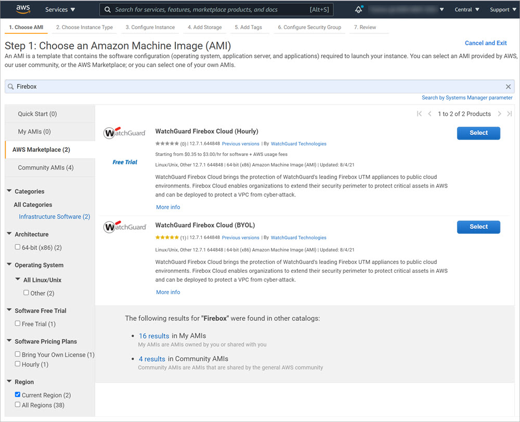This screenshot has width=520, height=422.
Task: Open the Services menu
Action: coord(59,9)
